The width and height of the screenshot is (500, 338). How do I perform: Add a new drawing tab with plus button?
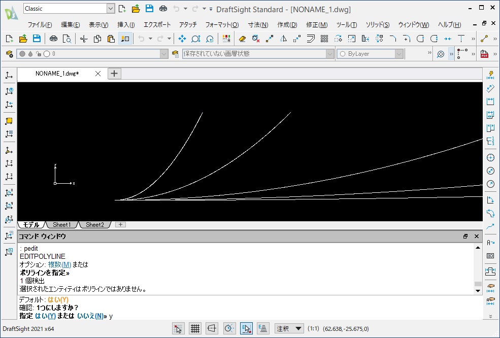(x=114, y=74)
